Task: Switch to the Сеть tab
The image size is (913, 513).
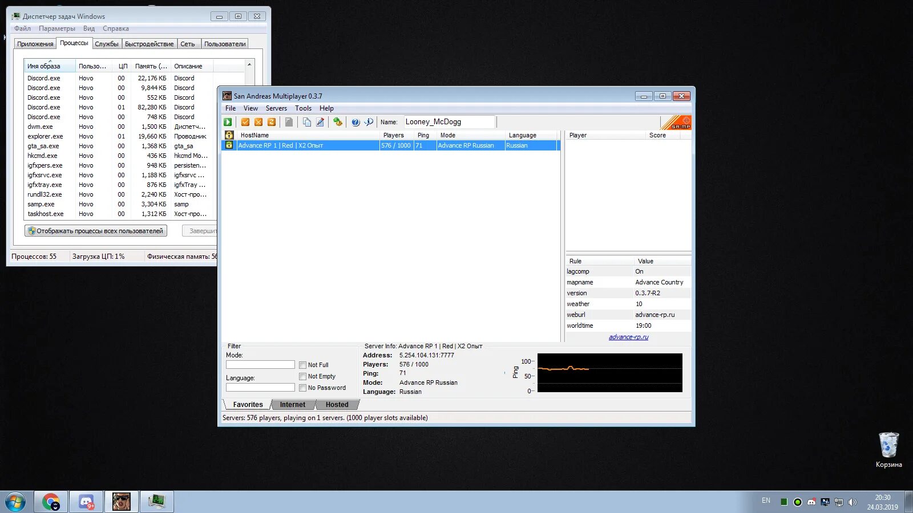Action: (188, 44)
